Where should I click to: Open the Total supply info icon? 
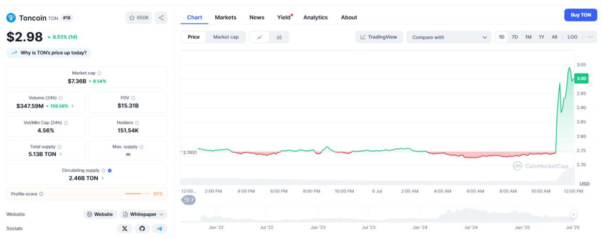point(59,147)
